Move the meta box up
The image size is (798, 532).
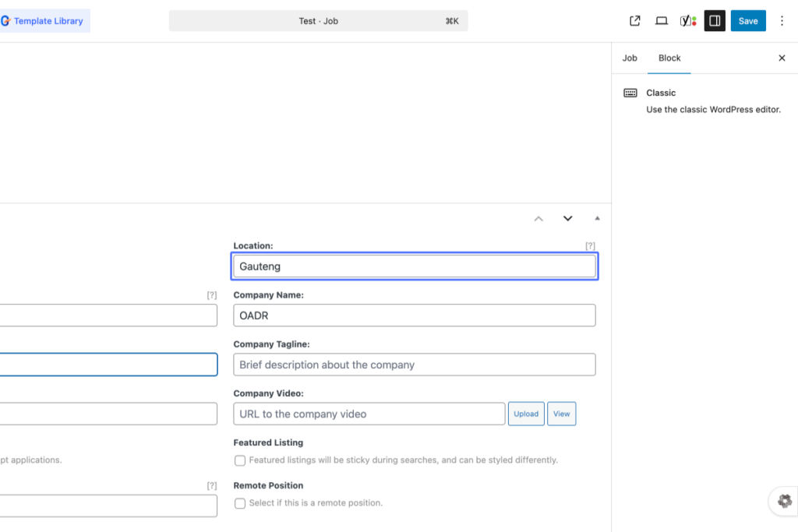[x=538, y=219]
